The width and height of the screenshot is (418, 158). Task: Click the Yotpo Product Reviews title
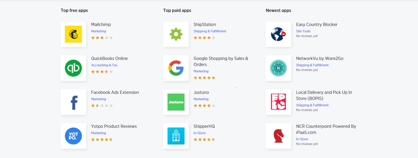[x=114, y=126]
